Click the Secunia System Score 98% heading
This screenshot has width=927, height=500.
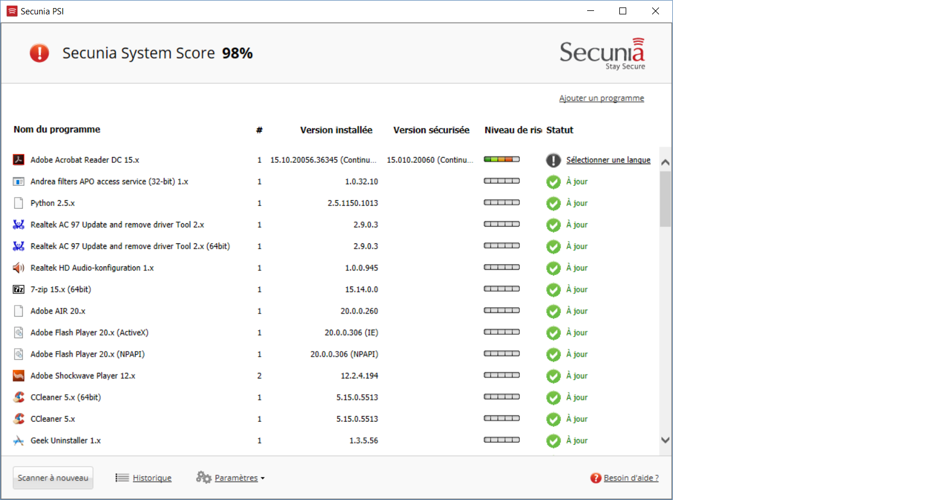(158, 53)
